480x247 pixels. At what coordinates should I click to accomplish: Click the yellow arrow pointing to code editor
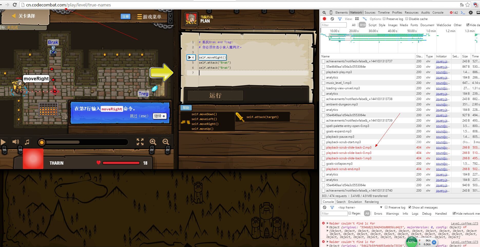(162, 73)
